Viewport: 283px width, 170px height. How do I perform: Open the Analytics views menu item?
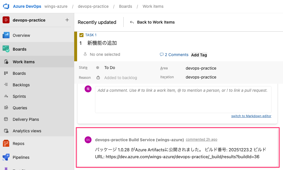click(27, 131)
